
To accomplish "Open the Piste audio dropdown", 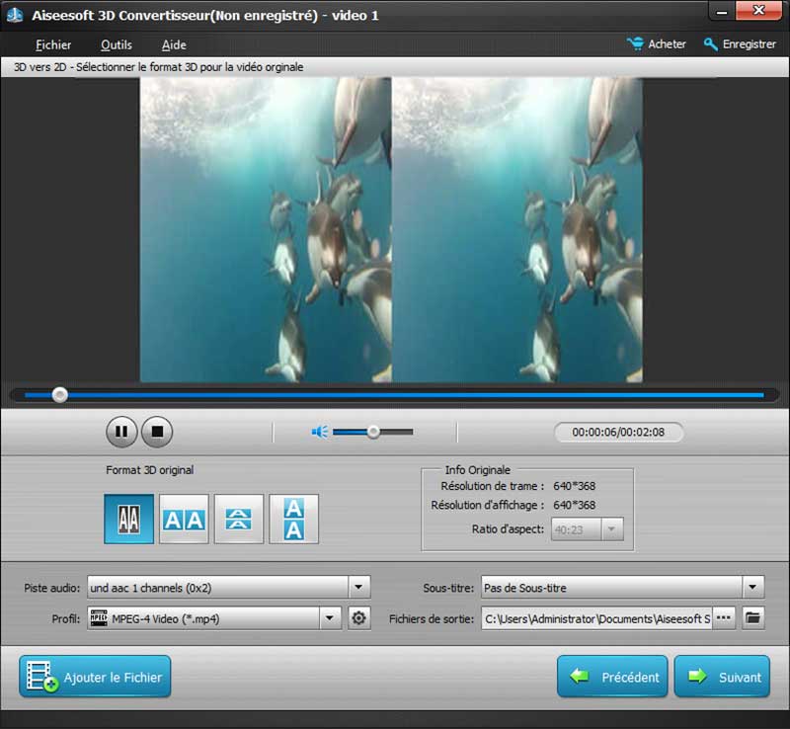I will pyautogui.click(x=357, y=587).
